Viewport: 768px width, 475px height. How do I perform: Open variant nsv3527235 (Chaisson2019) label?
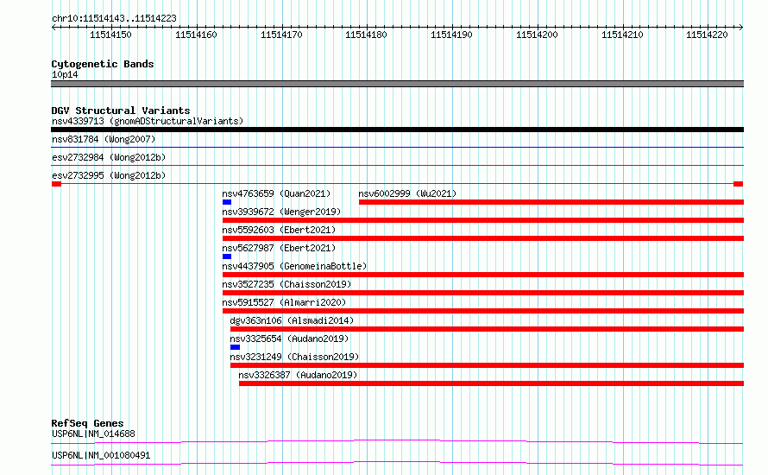pyautogui.click(x=286, y=284)
